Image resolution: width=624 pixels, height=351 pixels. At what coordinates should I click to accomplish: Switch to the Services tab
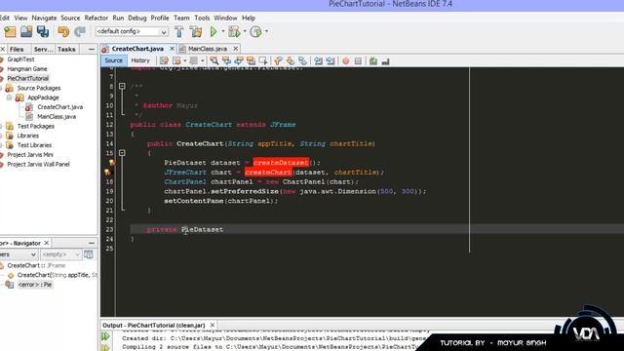(43, 50)
